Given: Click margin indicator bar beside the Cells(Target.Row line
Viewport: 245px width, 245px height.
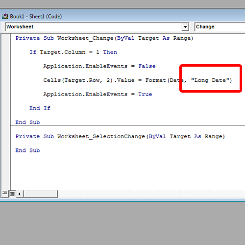Looking at the screenshot, I should (6, 80).
